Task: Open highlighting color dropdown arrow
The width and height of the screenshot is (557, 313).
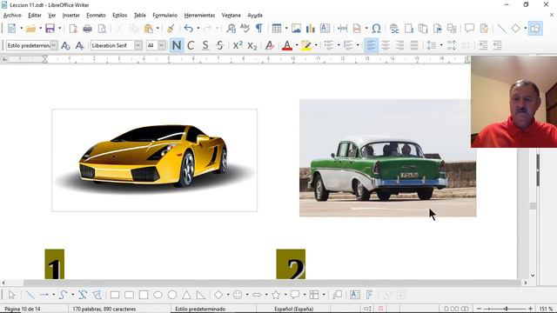Action: point(316,45)
